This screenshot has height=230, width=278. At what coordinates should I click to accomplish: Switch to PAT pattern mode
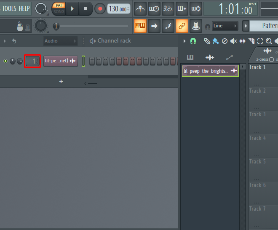tap(59, 5)
